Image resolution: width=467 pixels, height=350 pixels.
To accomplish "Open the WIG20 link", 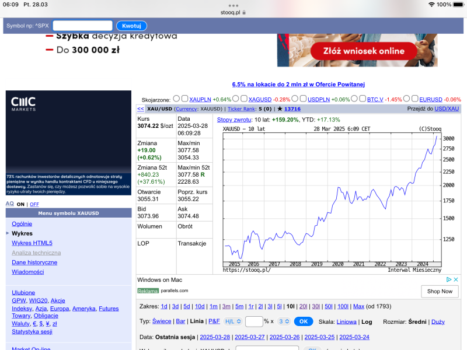I will coord(38,300).
